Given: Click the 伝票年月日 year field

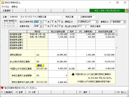Looking at the screenshot, I should click(x=45, y=26).
